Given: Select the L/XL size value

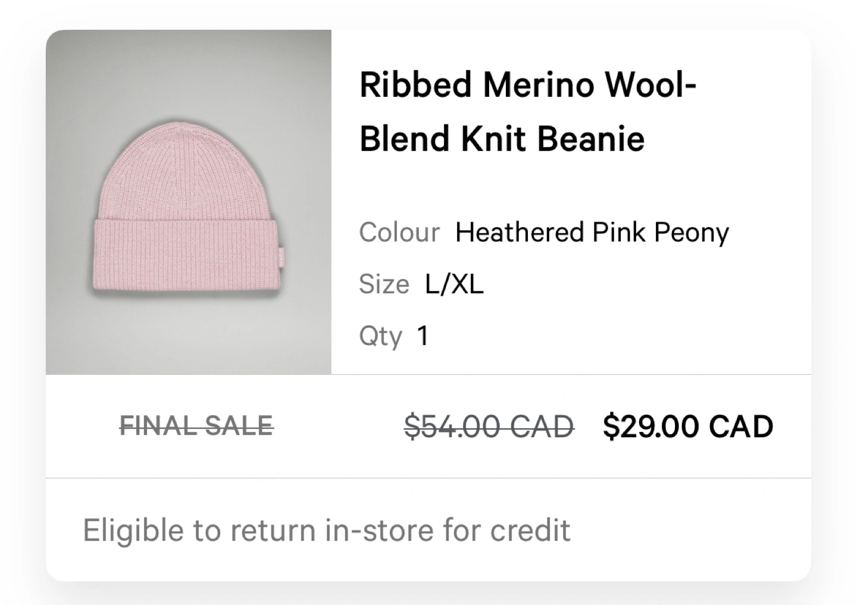Looking at the screenshot, I should (454, 284).
